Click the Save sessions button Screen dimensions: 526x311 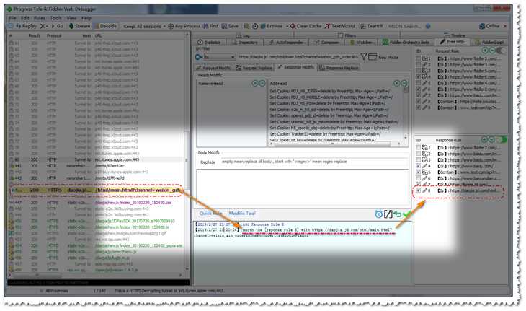tap(230, 26)
